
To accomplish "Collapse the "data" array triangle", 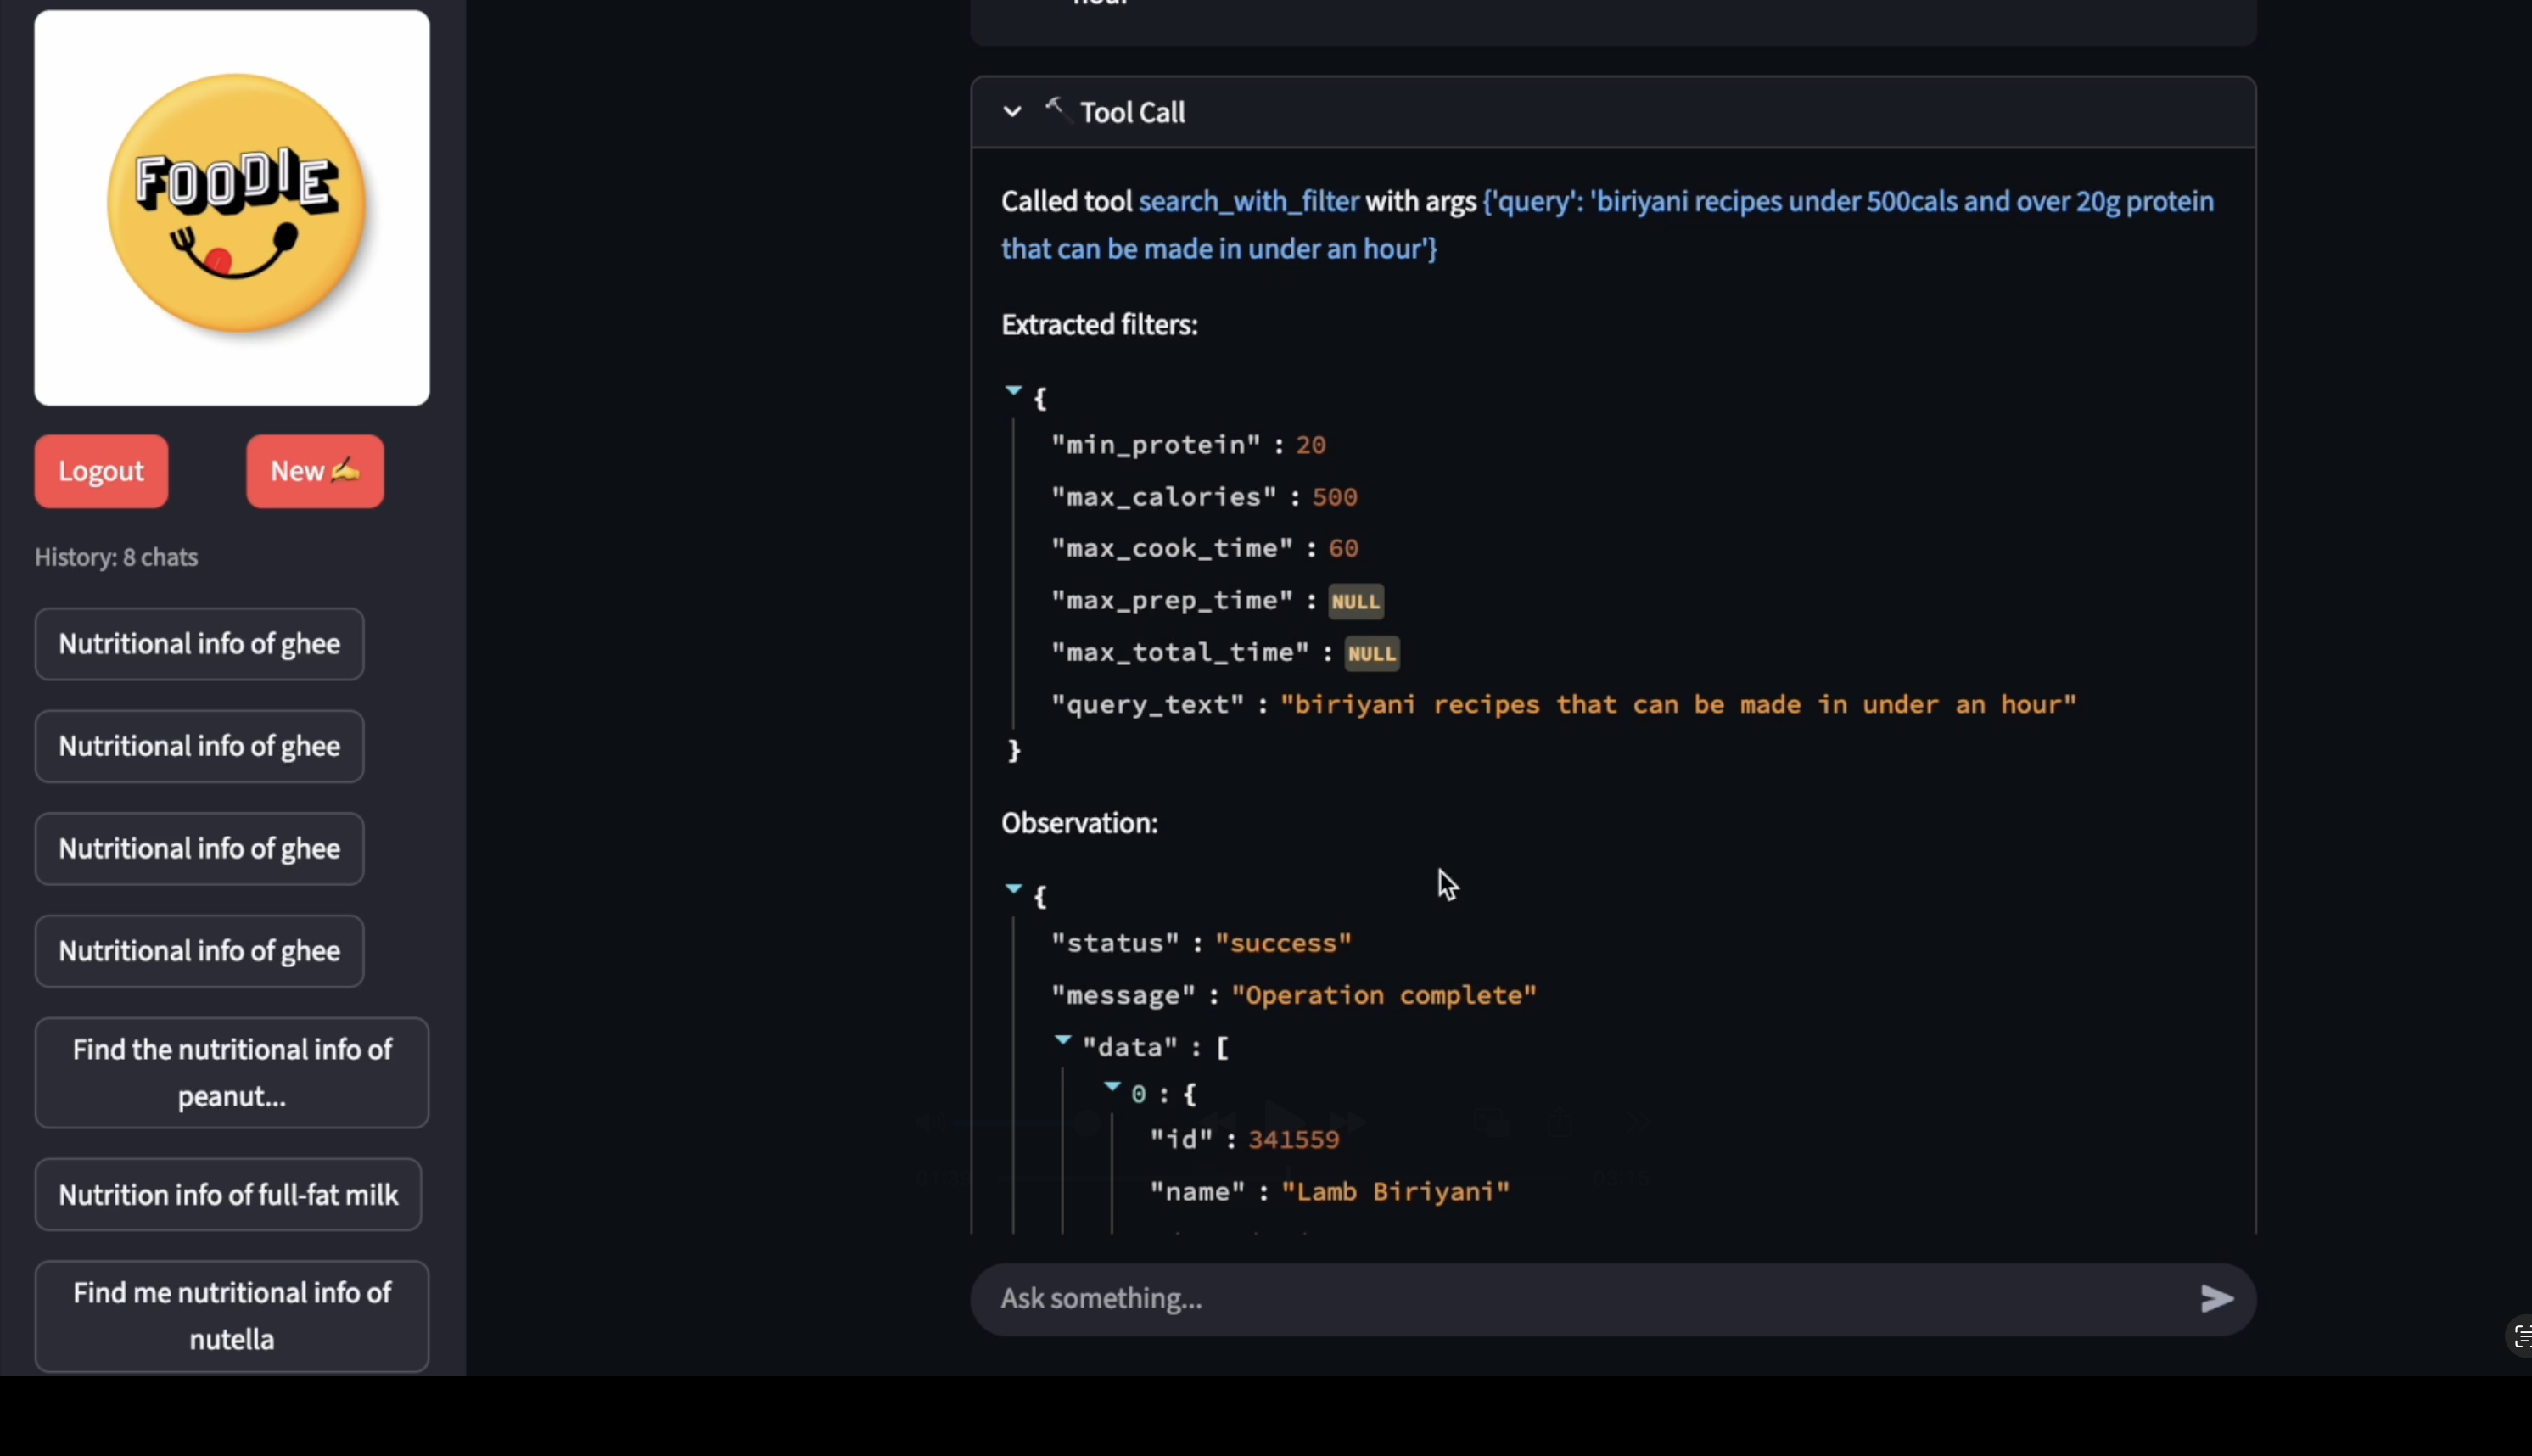I will [1062, 1041].
